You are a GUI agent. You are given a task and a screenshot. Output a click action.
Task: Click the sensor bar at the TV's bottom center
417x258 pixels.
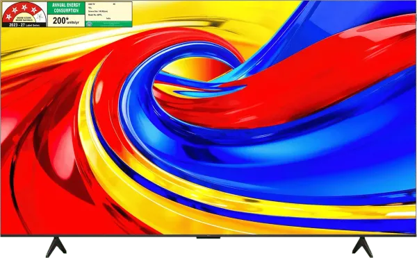tap(208, 237)
